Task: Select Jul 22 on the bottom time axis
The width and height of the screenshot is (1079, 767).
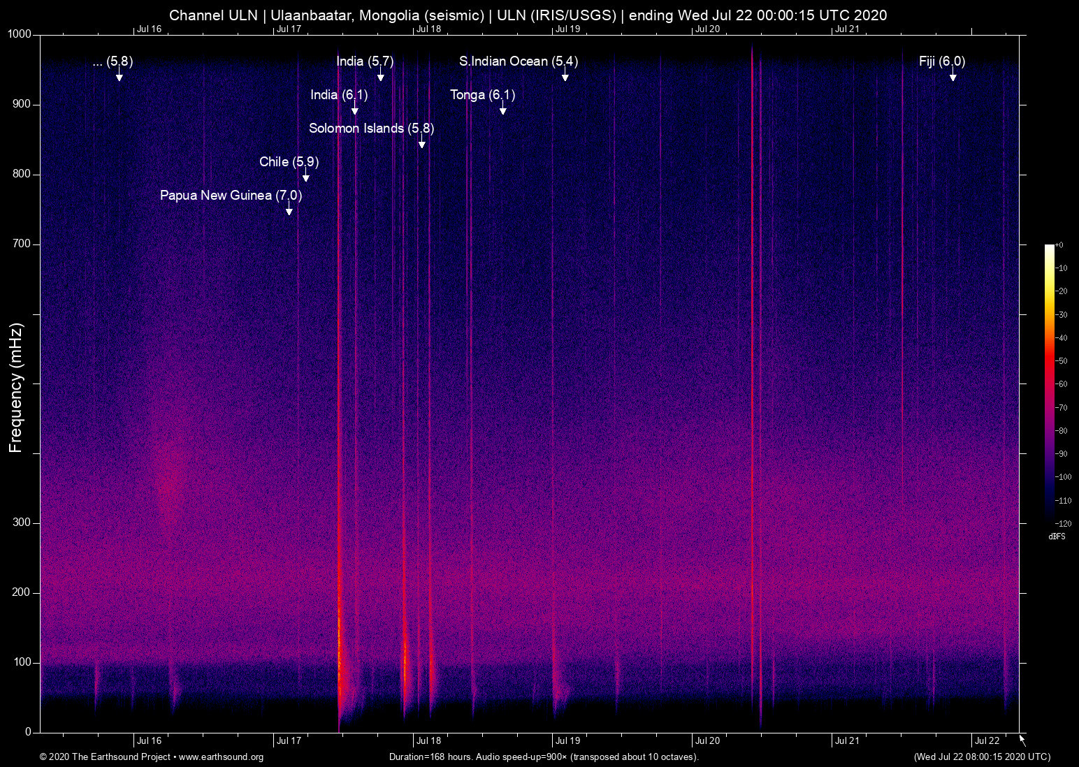Action: pos(987,740)
